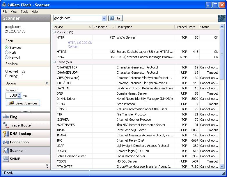Select the Scanner tool icon
This screenshot has height=177, width=227.
coord(6,151)
